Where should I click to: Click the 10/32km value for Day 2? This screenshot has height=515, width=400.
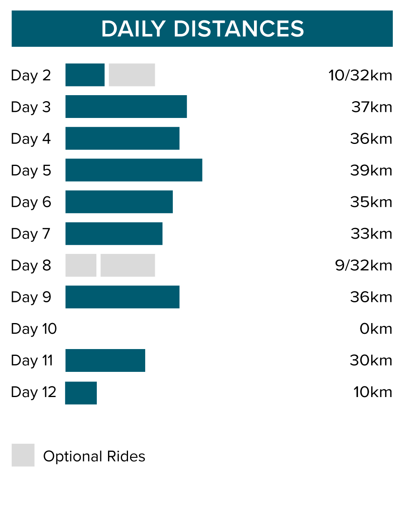point(360,75)
